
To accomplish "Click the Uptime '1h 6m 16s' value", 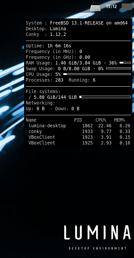I will tap(59, 46).
